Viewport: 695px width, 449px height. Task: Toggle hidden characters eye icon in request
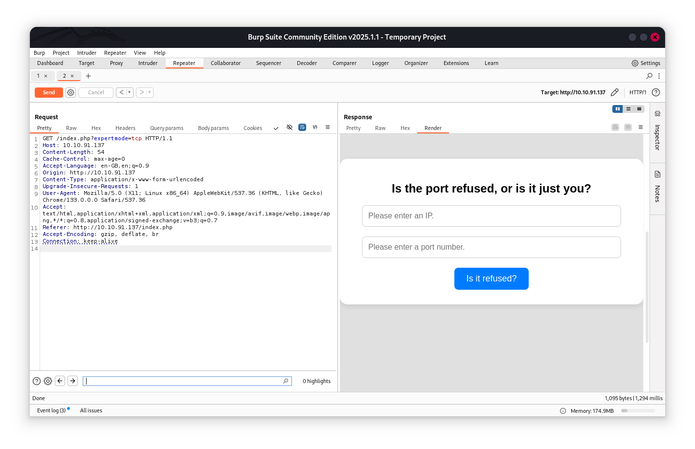[290, 128]
